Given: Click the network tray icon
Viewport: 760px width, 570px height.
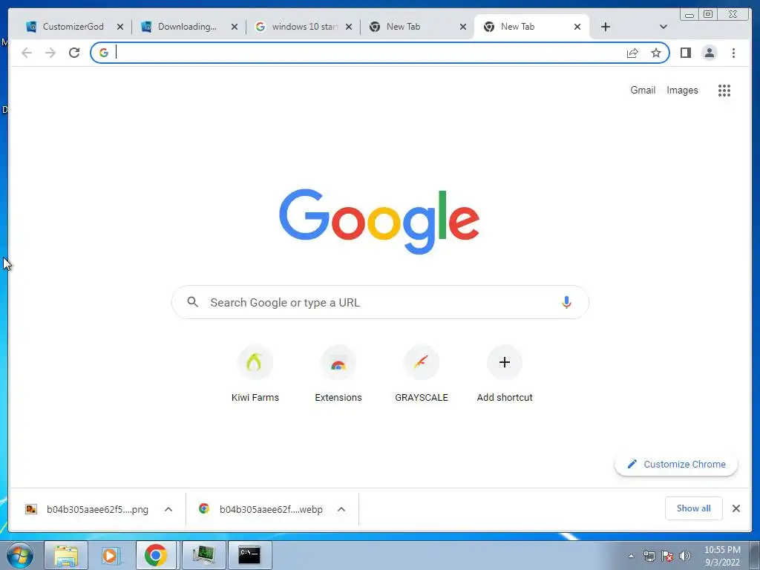Looking at the screenshot, I should (x=649, y=556).
